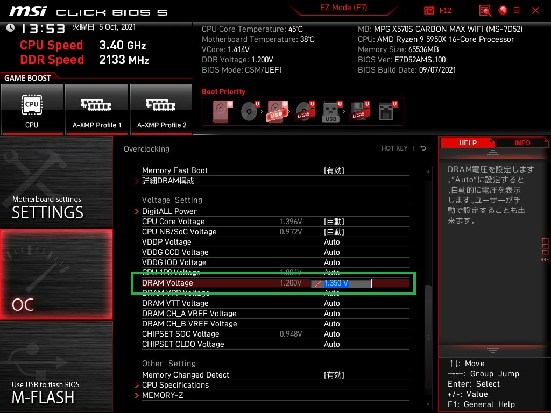Click the CPU Core Voltage reading 1.396V
The height and width of the screenshot is (413, 551).
pyautogui.click(x=291, y=222)
